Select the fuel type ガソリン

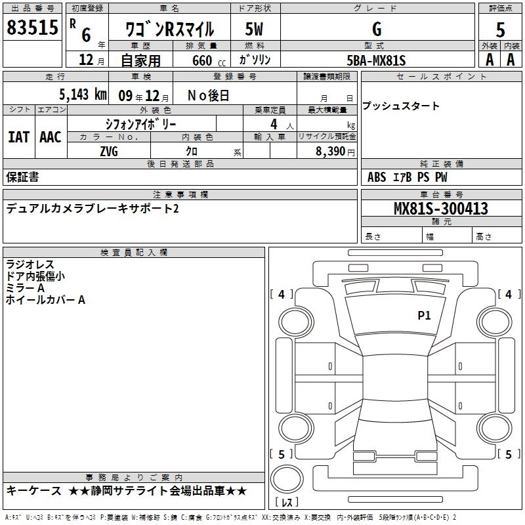[x=255, y=60]
